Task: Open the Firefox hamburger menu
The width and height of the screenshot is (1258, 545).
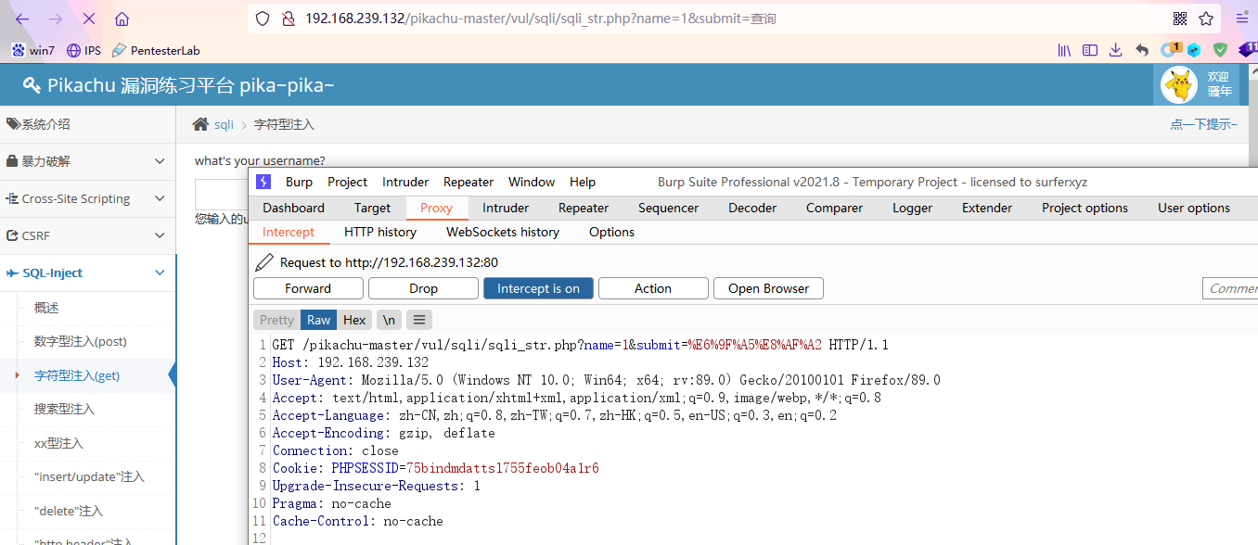Action: 1242,18
